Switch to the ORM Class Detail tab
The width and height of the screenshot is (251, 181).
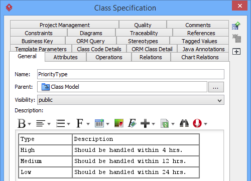pos(152,49)
